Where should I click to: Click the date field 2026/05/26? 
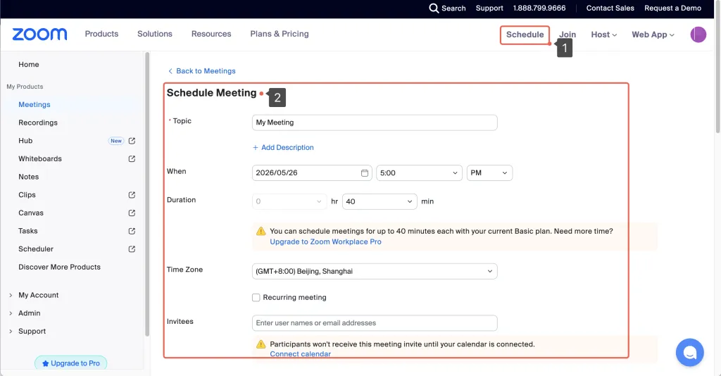312,173
